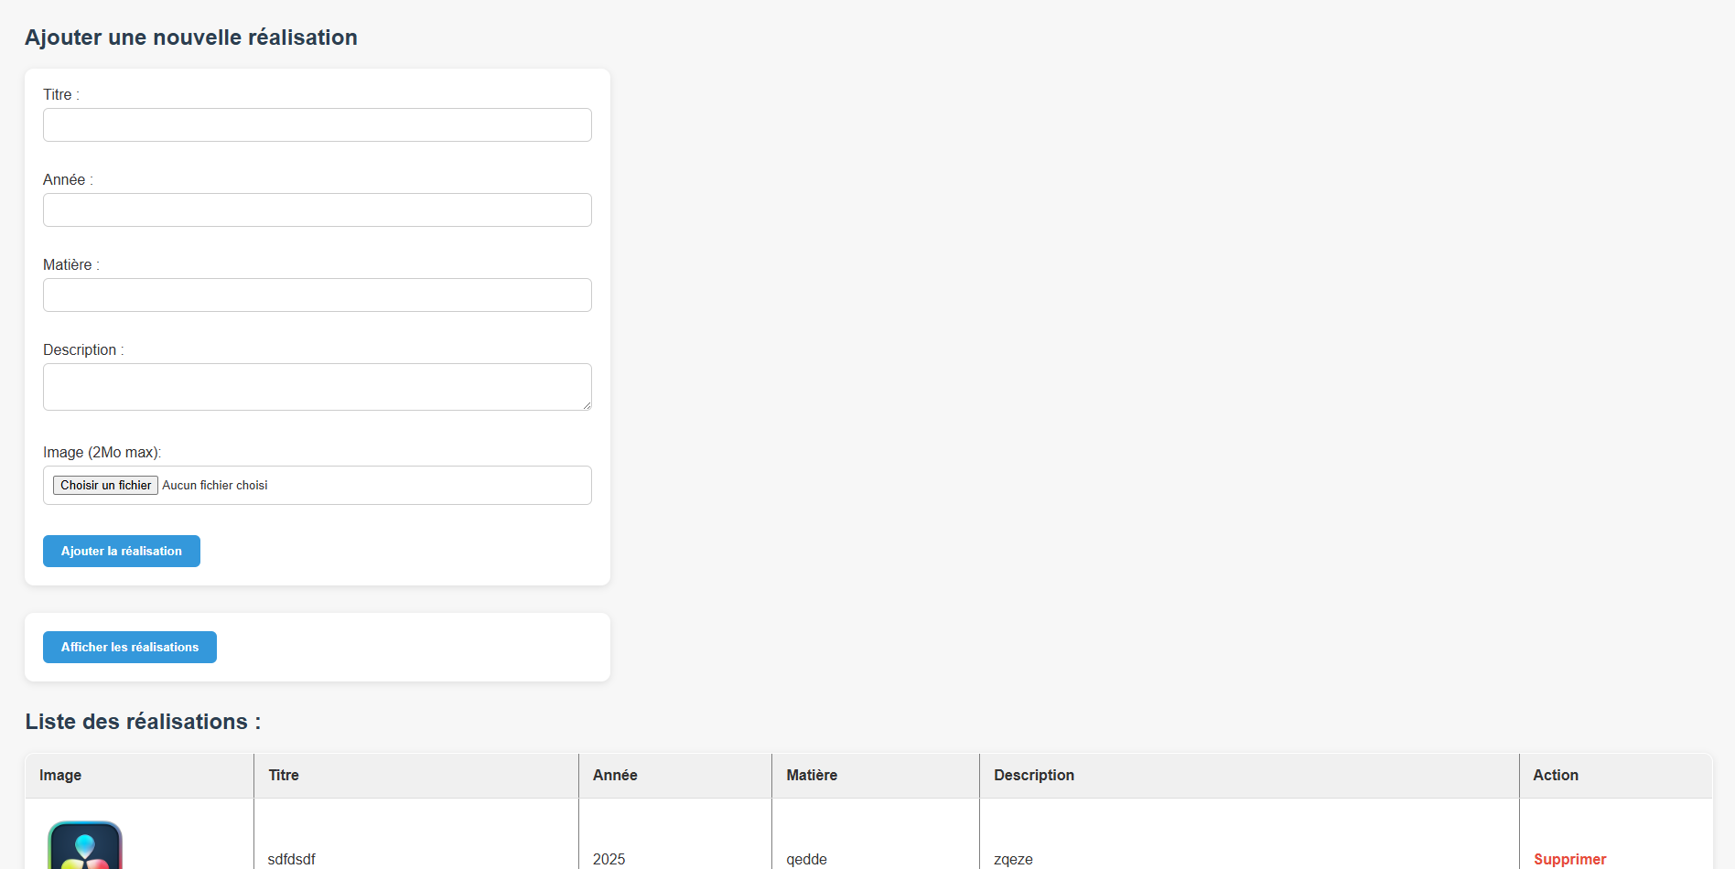
Task: Click the qedde cell in the table
Action: (x=807, y=859)
